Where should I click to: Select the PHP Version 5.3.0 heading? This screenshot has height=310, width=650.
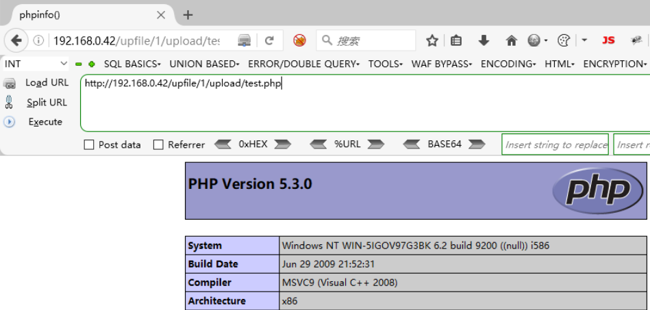coord(250,183)
